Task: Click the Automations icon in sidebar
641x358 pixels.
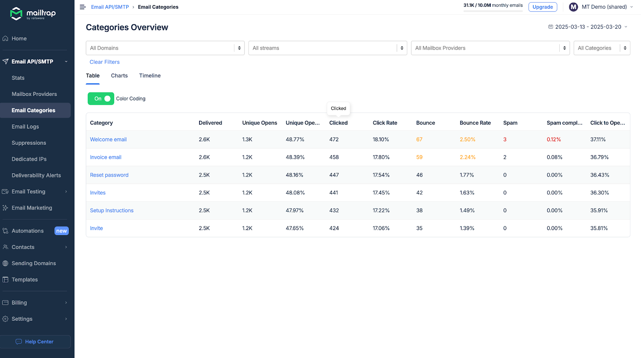Action: tap(6, 231)
